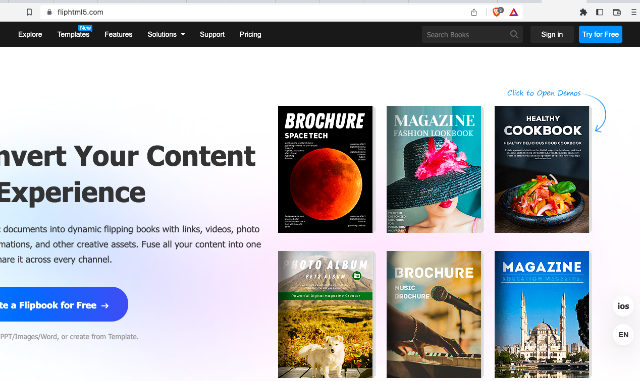This screenshot has width=640, height=381.
Task: Visit the Support page
Action: pos(212,34)
